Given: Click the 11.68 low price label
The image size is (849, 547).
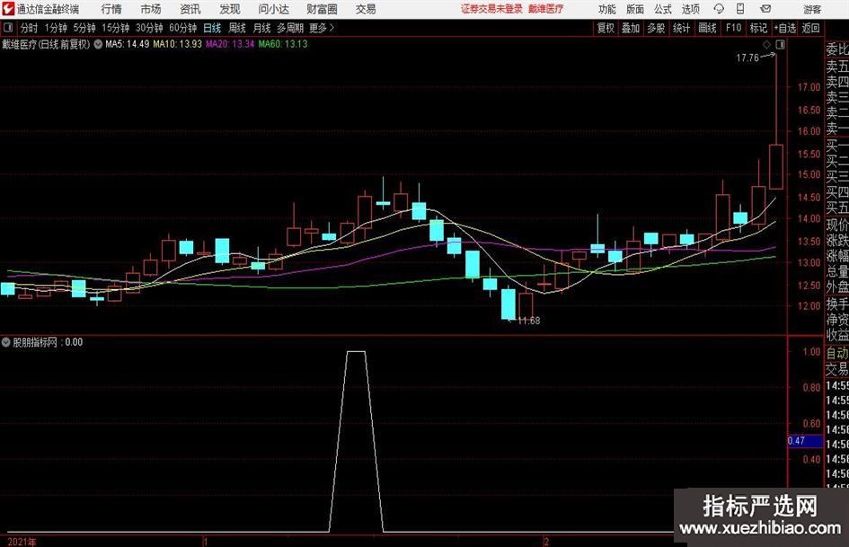Looking at the screenshot, I should [x=528, y=321].
